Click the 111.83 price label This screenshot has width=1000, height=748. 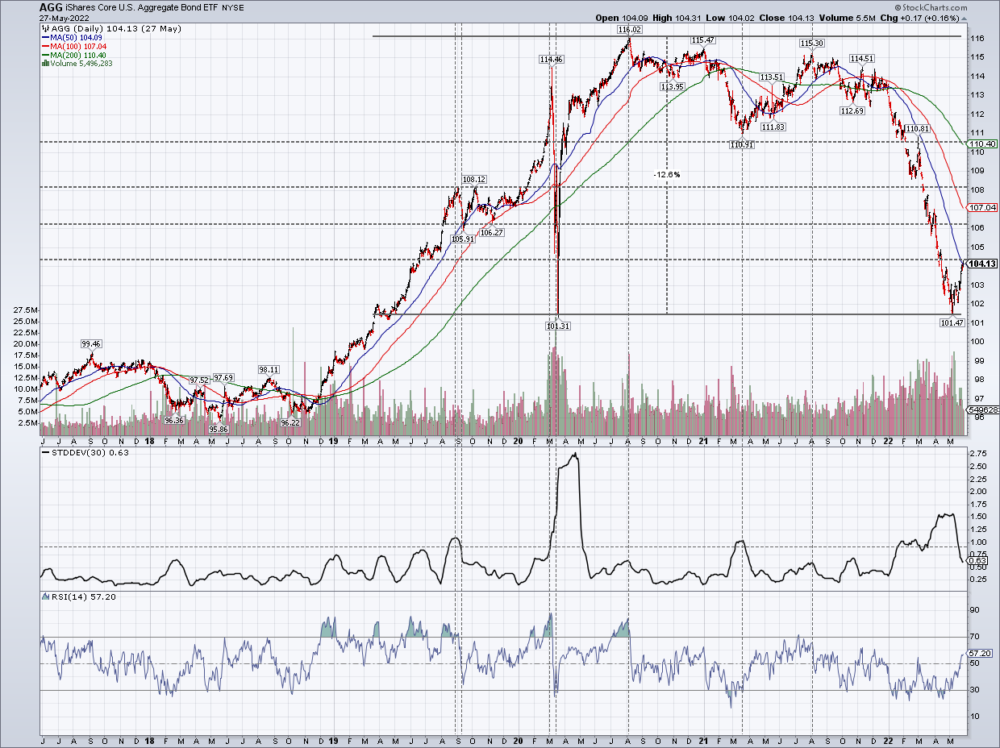coord(773,127)
